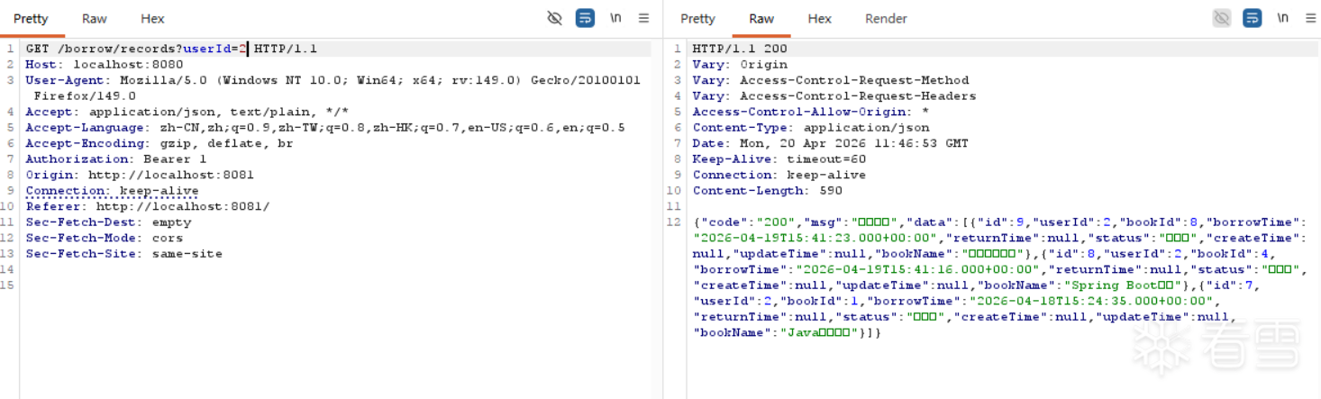
Task: Select the response Raw tab
Action: click(x=761, y=18)
